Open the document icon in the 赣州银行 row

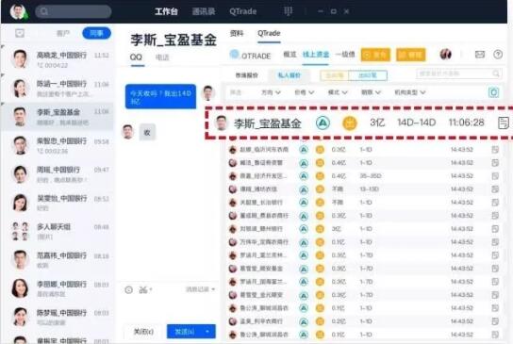pyautogui.click(x=495, y=229)
